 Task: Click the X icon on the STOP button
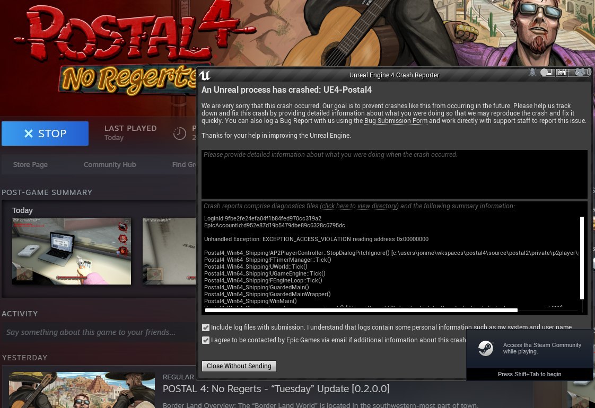(29, 134)
